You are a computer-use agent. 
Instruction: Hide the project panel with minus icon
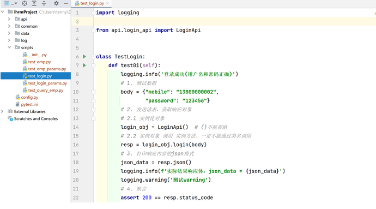(x=66, y=3)
